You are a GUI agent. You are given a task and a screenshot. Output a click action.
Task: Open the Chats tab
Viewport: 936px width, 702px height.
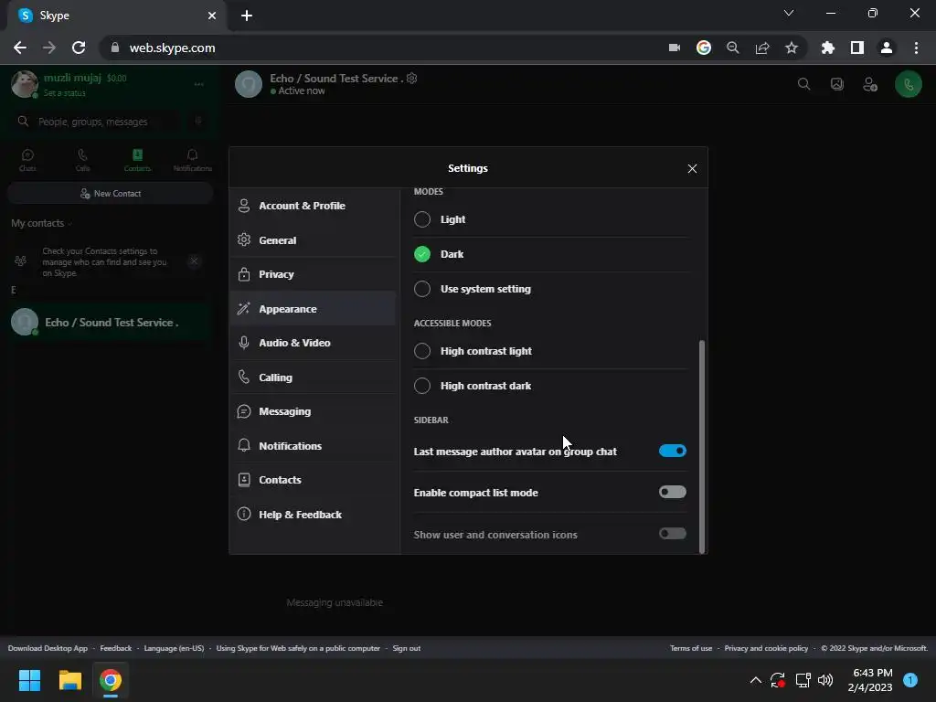click(x=27, y=160)
